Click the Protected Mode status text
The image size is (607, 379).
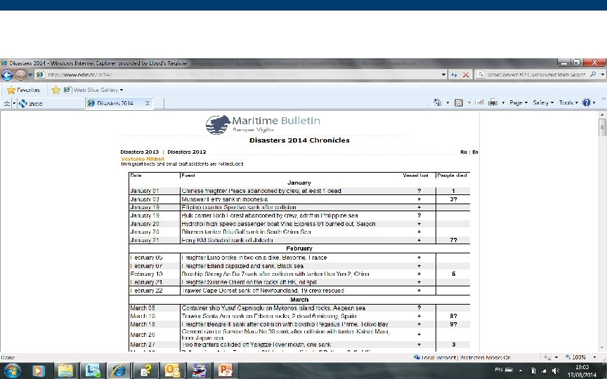tap(485, 358)
